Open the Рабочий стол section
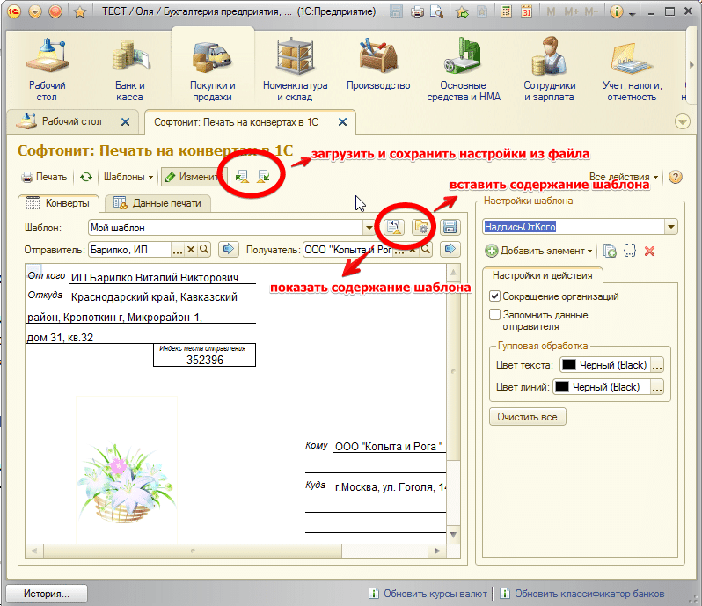 47,70
